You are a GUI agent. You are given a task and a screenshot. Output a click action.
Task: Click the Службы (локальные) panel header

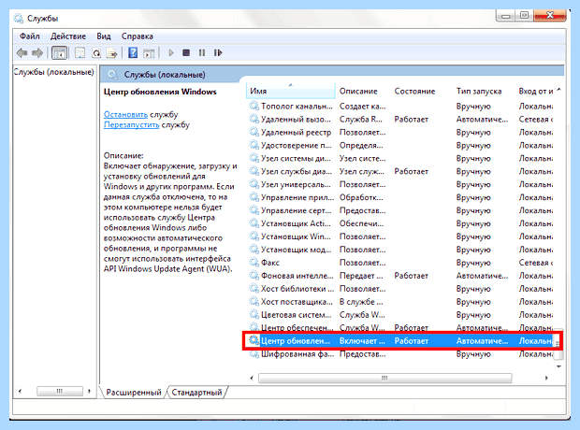click(165, 75)
